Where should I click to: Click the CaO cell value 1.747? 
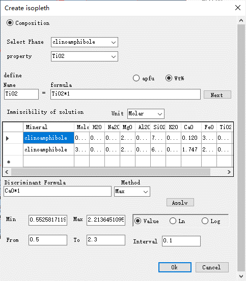pyautogui.click(x=191, y=149)
